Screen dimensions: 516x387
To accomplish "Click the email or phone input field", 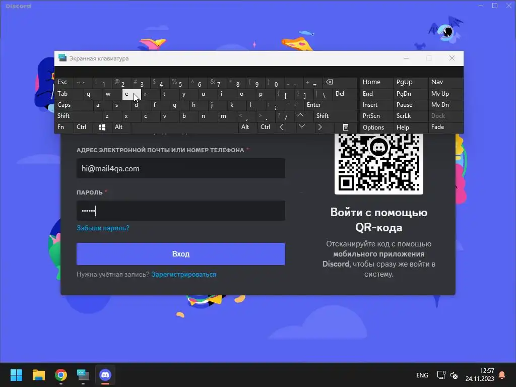I will [x=181, y=168].
